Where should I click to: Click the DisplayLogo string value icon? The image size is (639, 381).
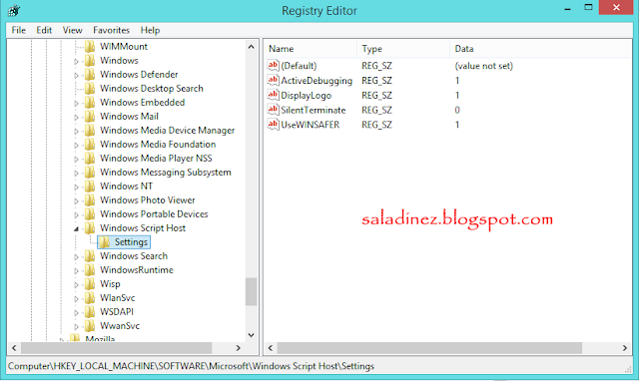pyautogui.click(x=273, y=95)
